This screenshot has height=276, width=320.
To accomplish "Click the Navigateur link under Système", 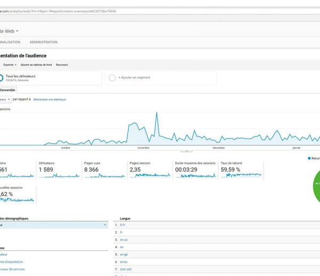I will point(4,255).
